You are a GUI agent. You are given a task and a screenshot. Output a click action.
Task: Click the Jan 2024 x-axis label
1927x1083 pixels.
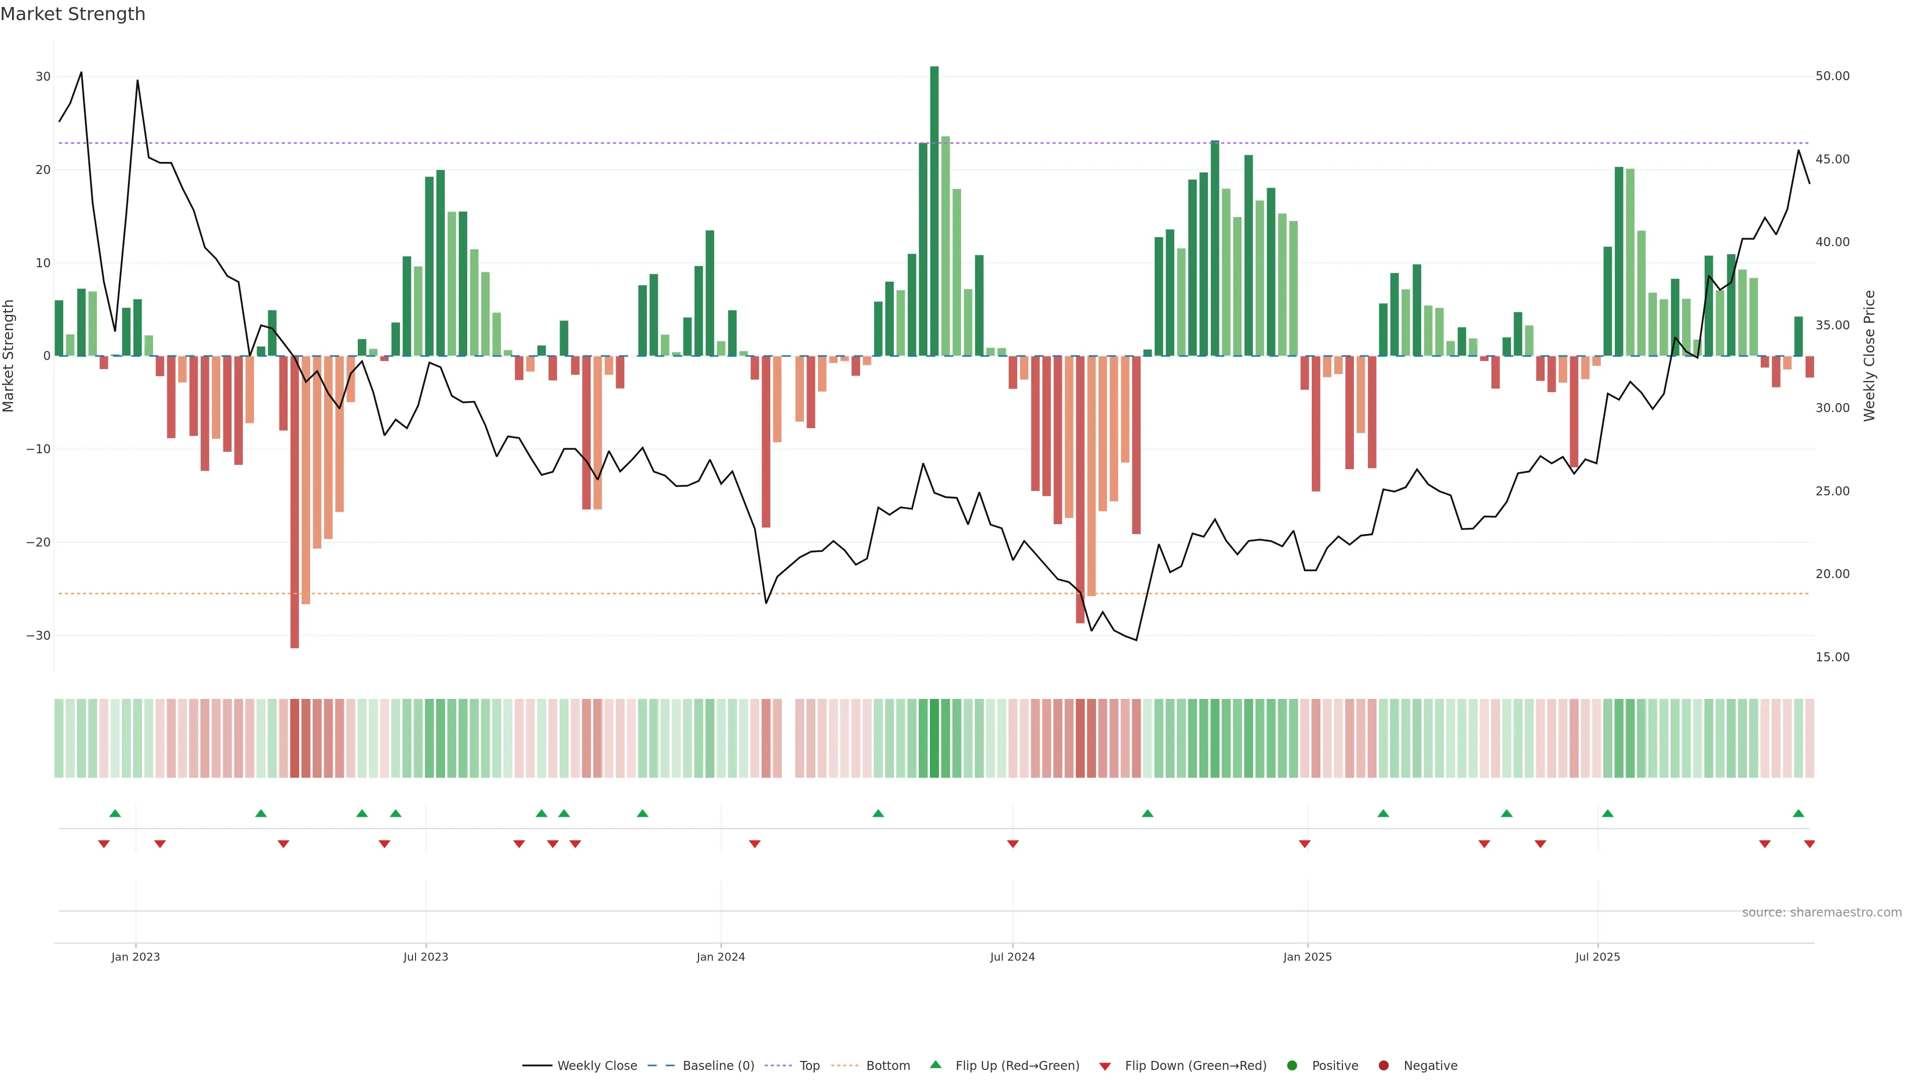[721, 957]
